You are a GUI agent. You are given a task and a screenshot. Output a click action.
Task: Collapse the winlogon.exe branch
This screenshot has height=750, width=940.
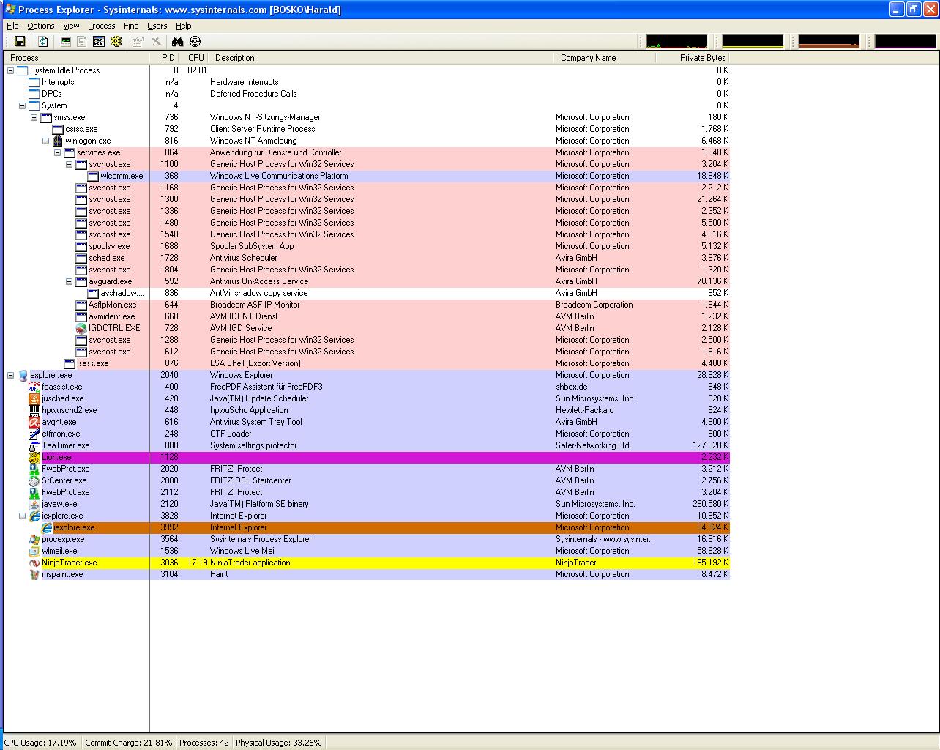(x=45, y=141)
